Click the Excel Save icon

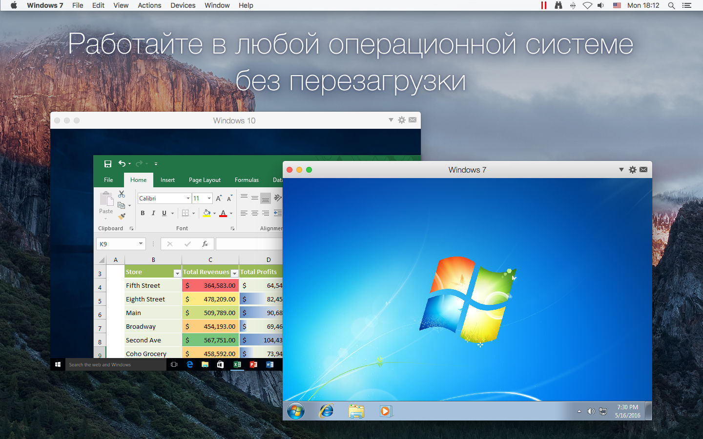(x=108, y=164)
